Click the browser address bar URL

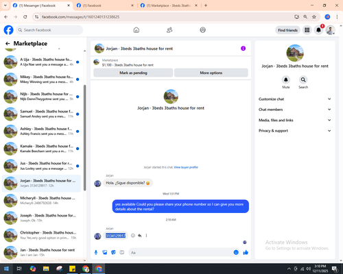click(x=80, y=17)
